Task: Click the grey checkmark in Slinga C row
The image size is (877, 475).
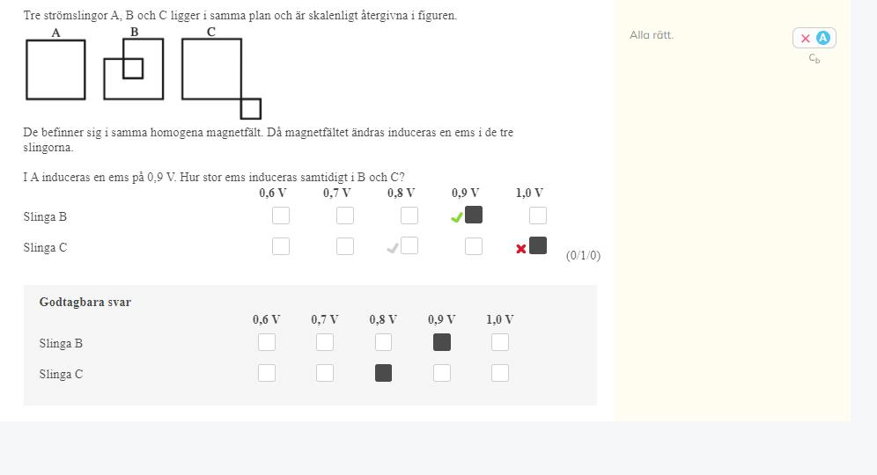Action: [x=393, y=249]
